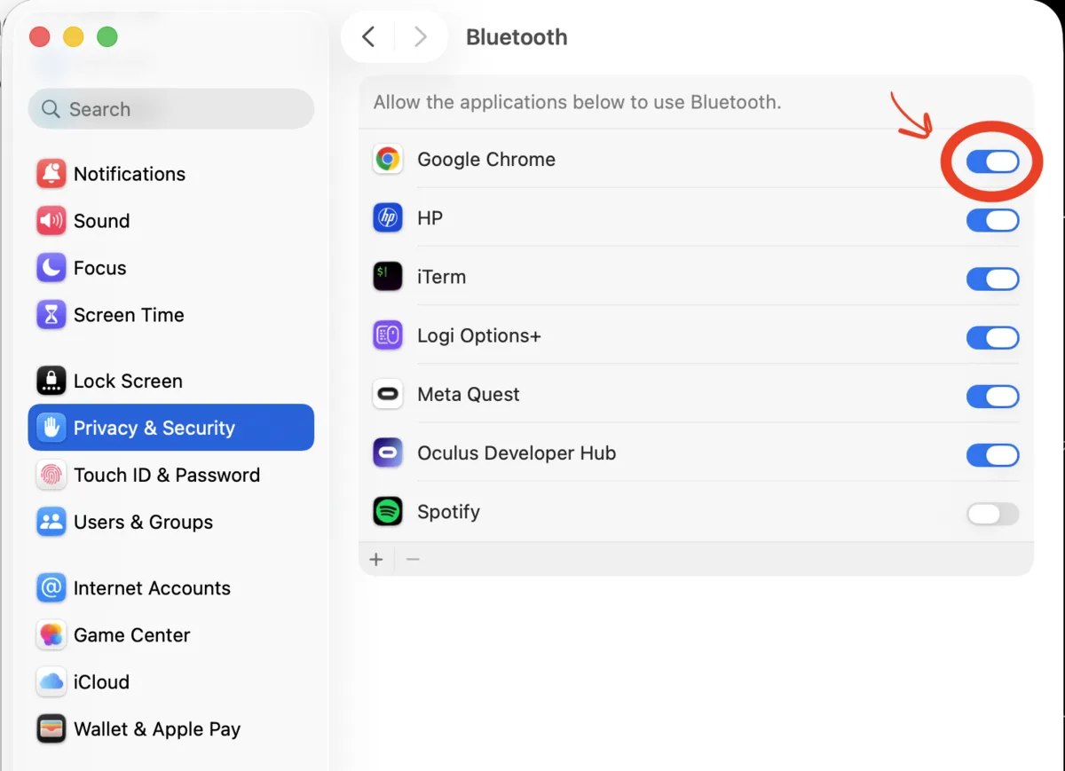Select the Spotify row text
The height and width of the screenshot is (771, 1065).
pyautogui.click(x=448, y=512)
